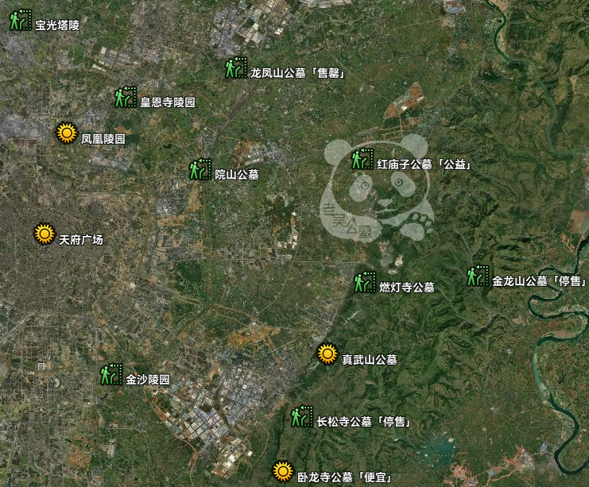This screenshot has width=589, height=487.
Task: Click the 院山公墓 hiker marker icon
Action: tap(200, 169)
